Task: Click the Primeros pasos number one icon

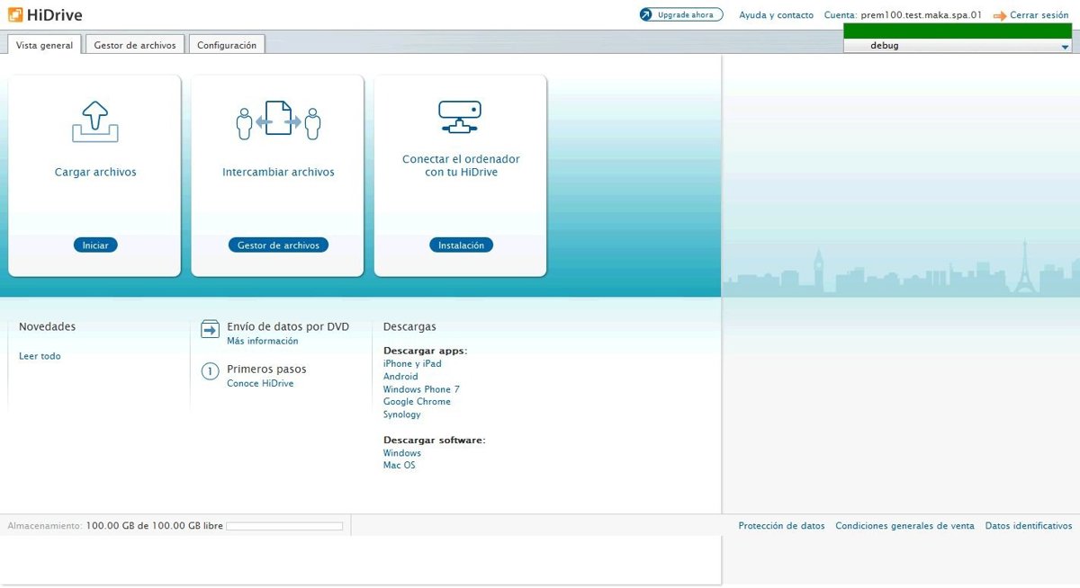Action: (x=210, y=371)
